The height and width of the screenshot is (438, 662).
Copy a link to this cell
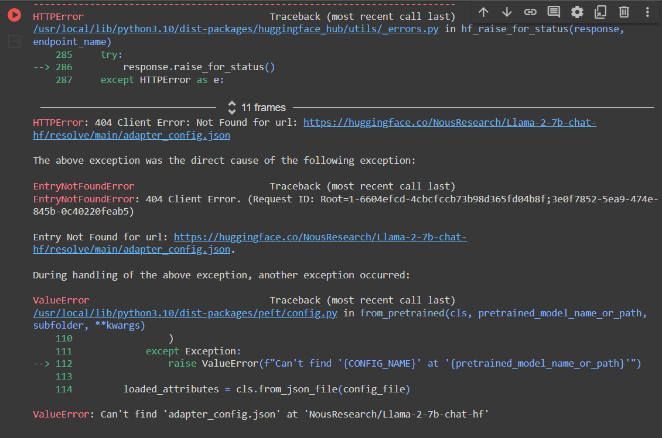click(x=530, y=12)
